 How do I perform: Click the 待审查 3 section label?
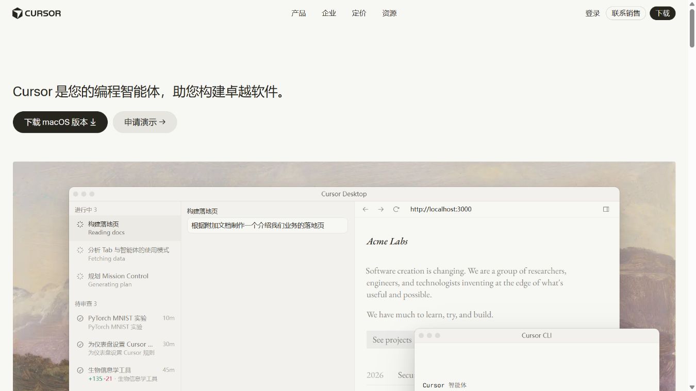point(86,303)
